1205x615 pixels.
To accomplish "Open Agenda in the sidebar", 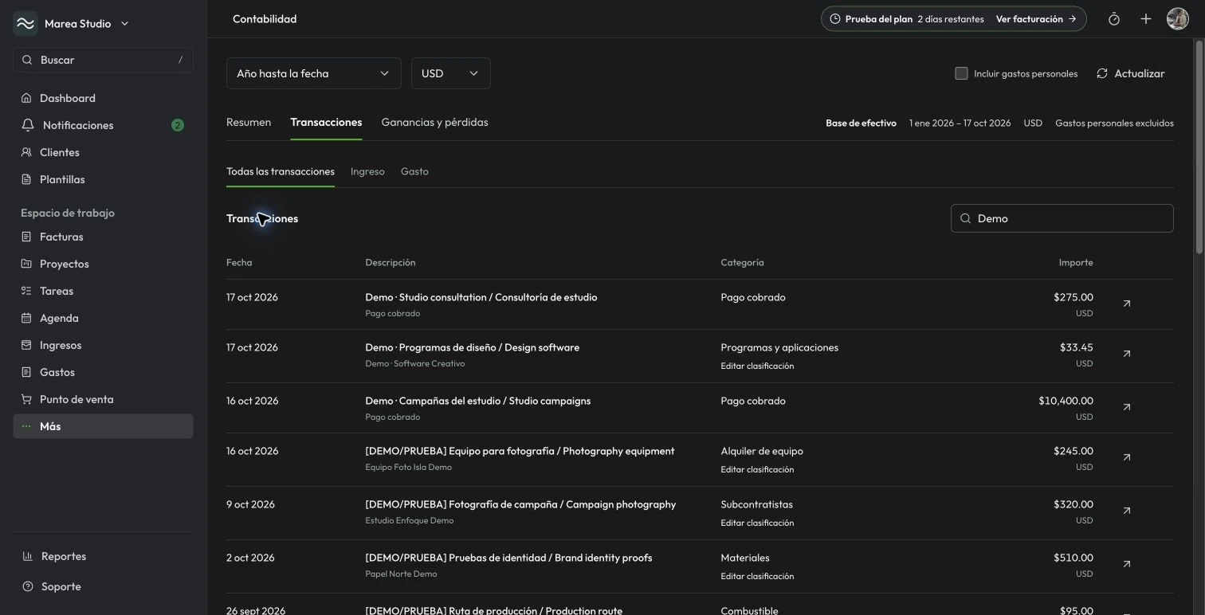I will click(103, 318).
